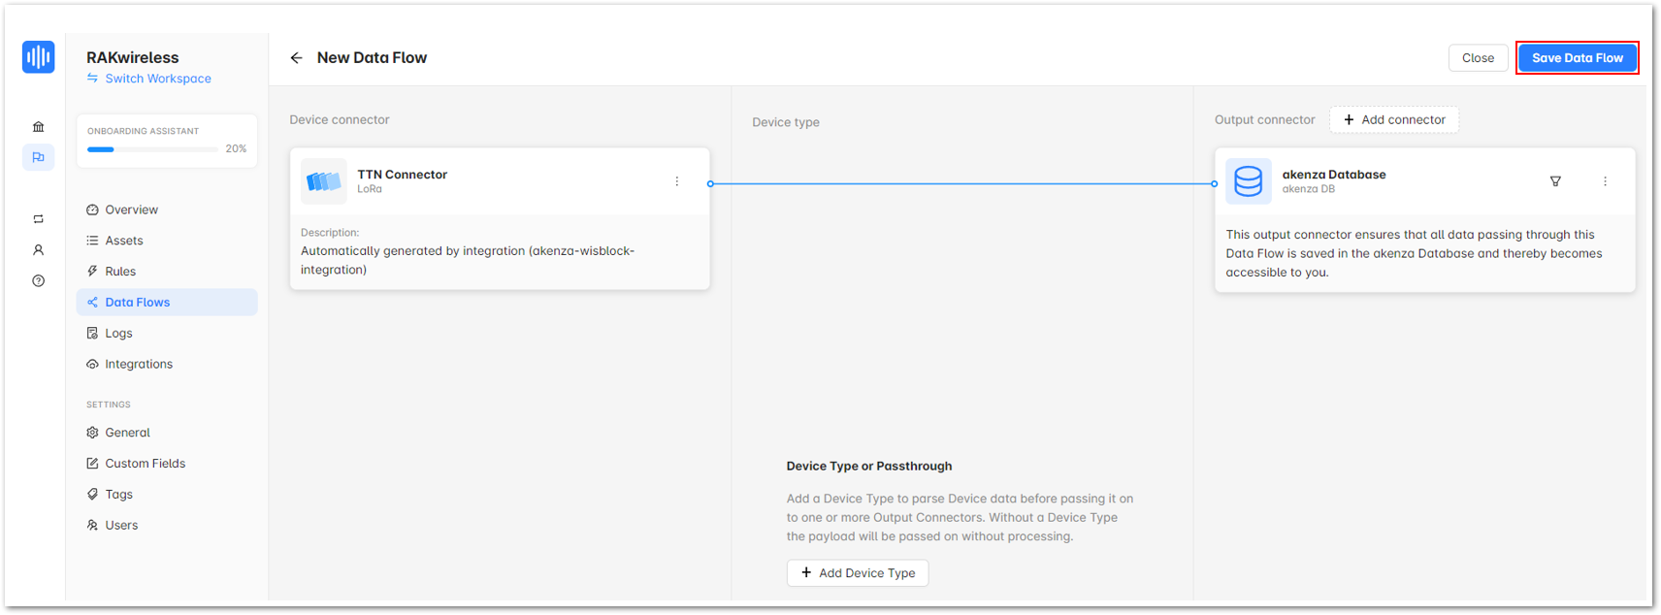
Task: Open Tags settings
Action: coord(167,495)
